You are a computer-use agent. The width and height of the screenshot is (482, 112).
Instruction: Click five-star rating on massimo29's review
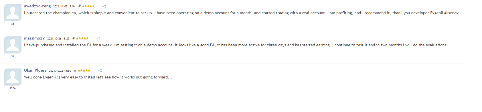pyautogui.click(x=82, y=38)
